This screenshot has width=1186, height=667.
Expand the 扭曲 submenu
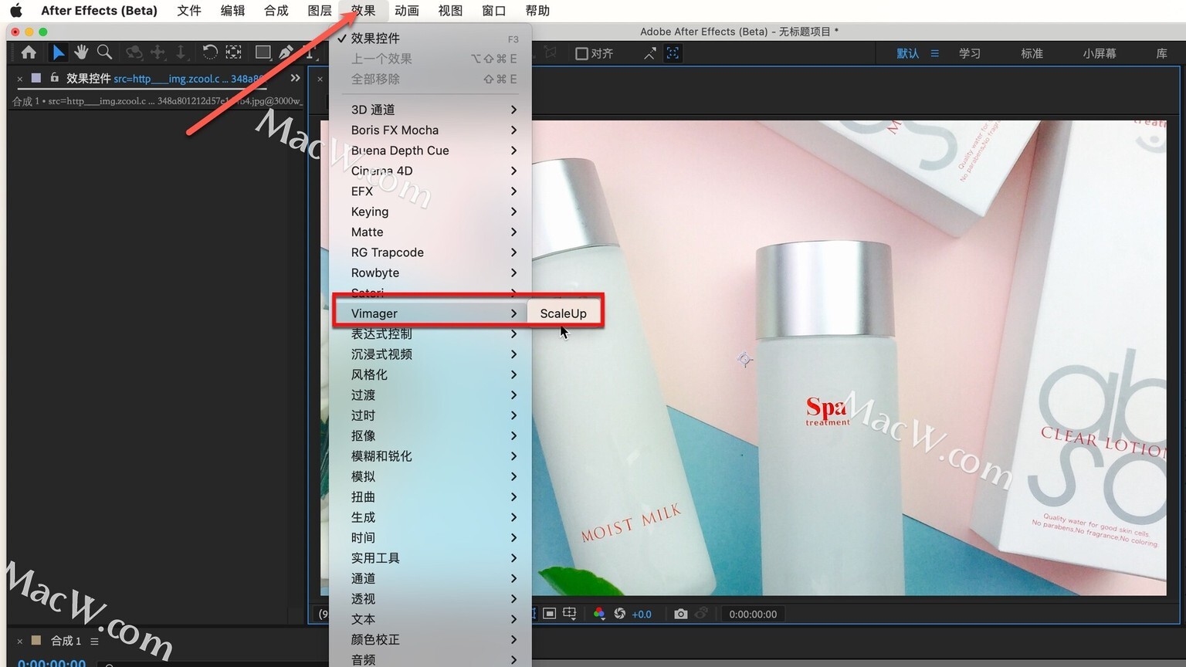430,497
